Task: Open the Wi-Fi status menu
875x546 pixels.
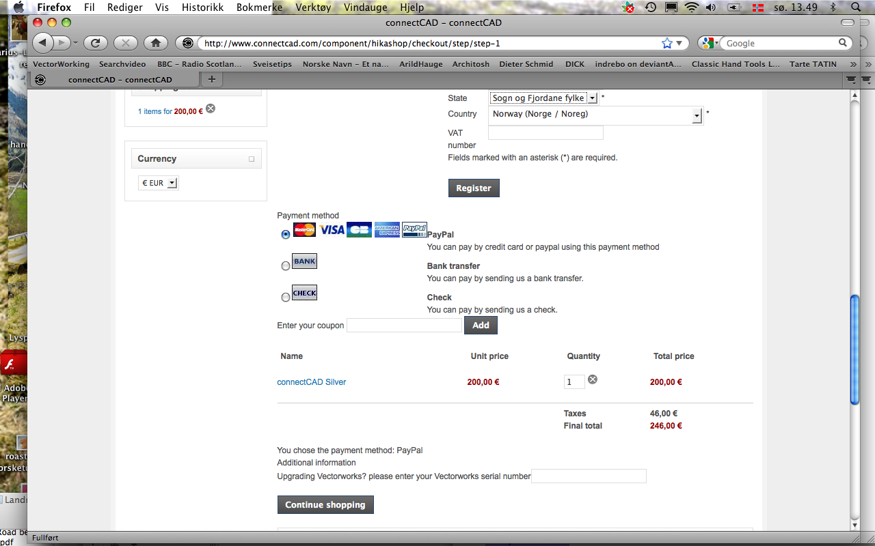Action: pyautogui.click(x=692, y=8)
